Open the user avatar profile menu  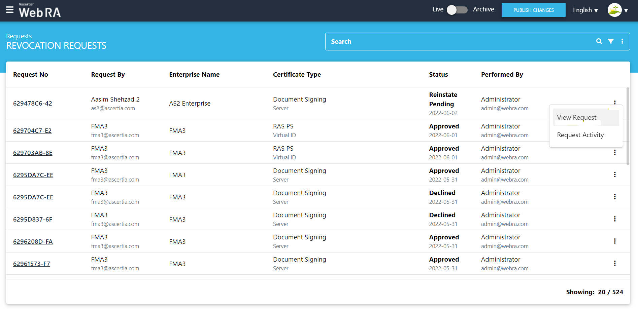(x=617, y=10)
